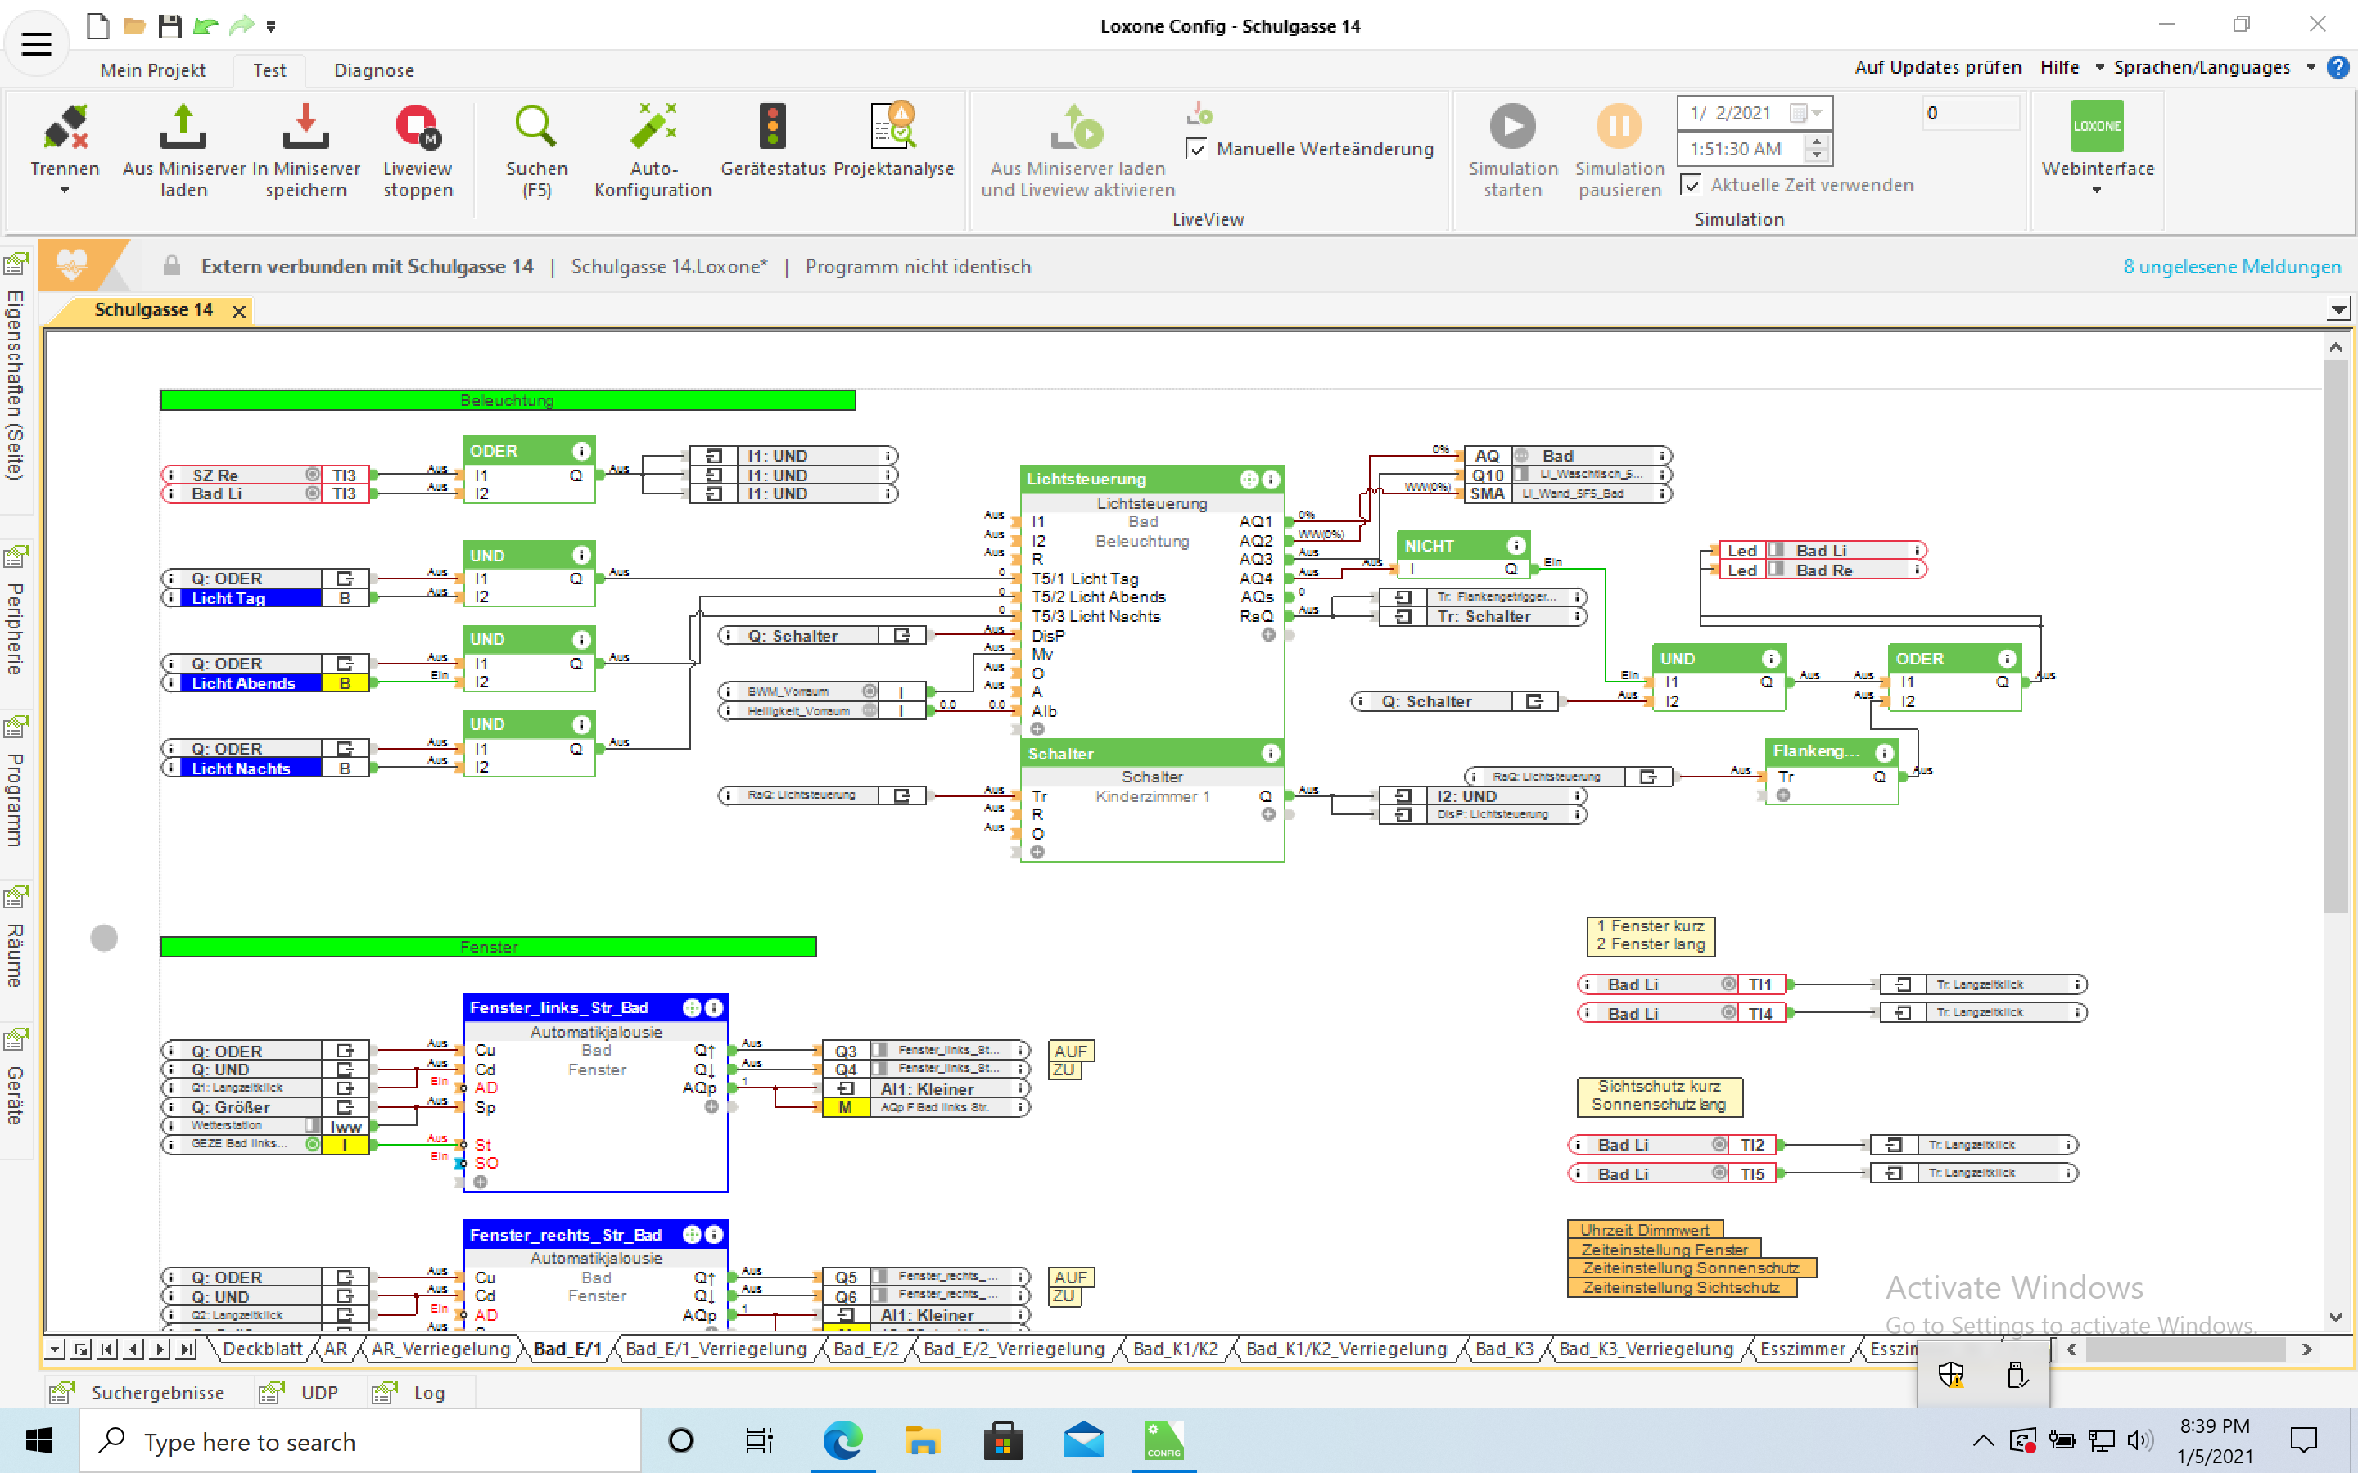Open Projektanalyse
The width and height of the screenshot is (2358, 1473).
click(x=892, y=128)
